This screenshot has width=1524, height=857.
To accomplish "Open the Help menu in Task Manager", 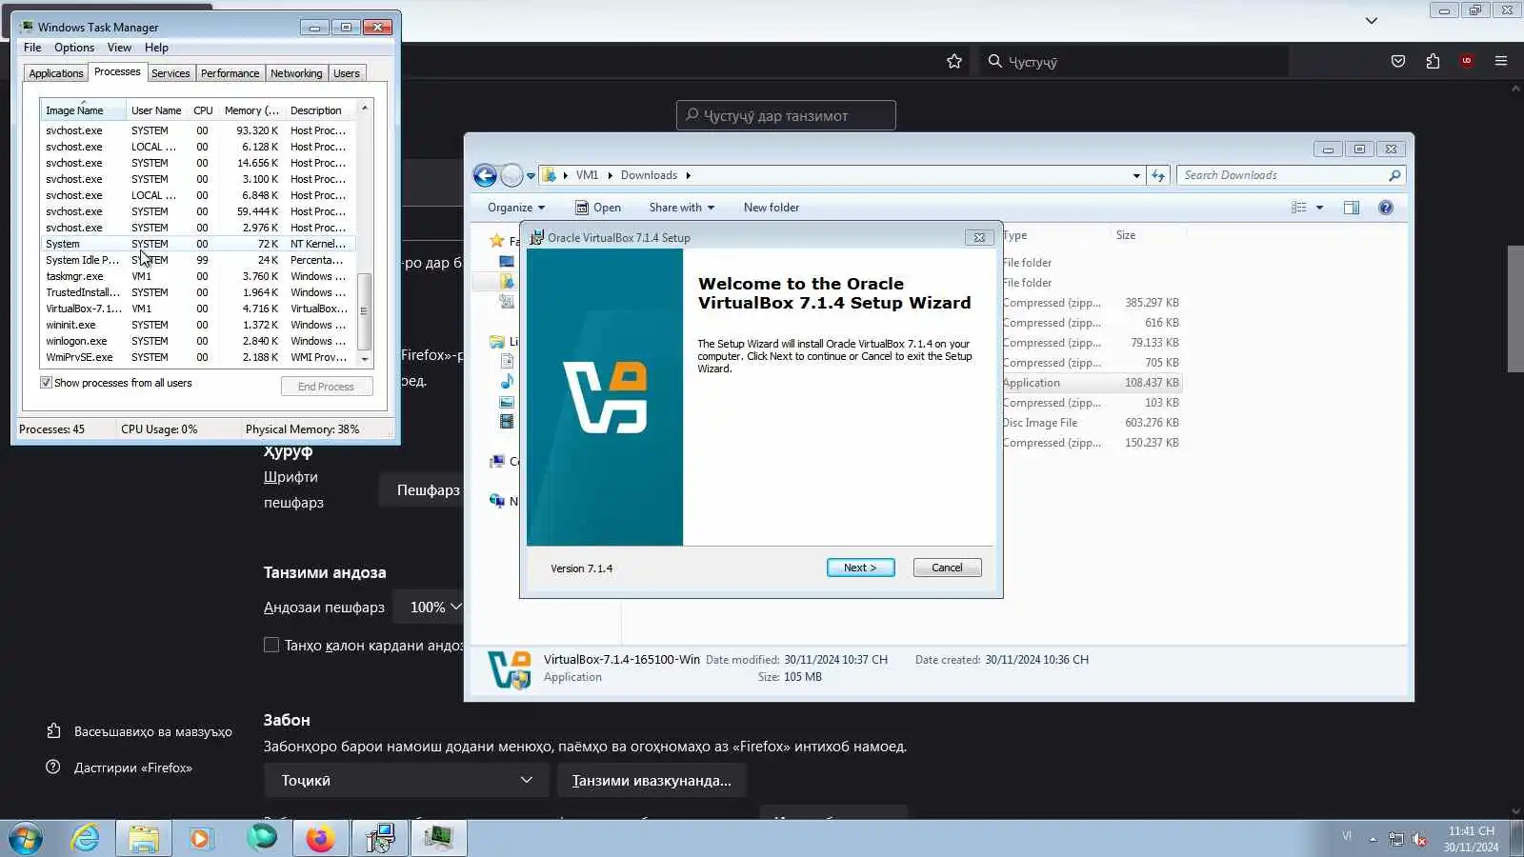I will [x=156, y=48].
